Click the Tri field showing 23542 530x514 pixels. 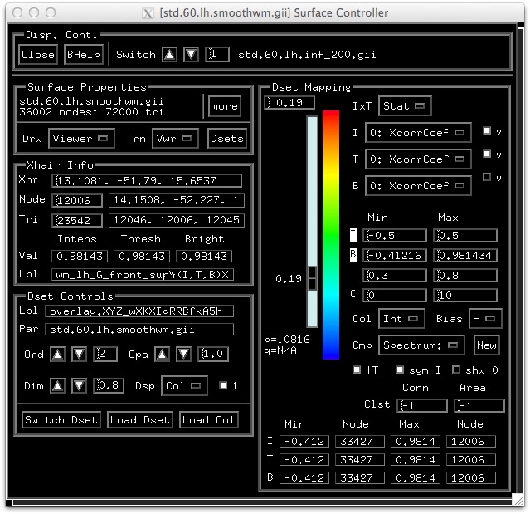pos(77,220)
